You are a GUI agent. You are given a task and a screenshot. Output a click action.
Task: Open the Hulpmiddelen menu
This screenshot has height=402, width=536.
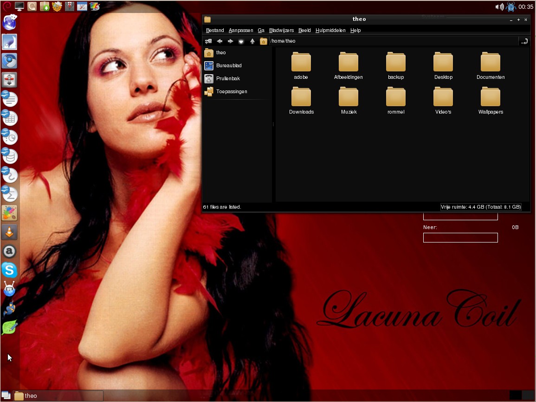point(330,31)
